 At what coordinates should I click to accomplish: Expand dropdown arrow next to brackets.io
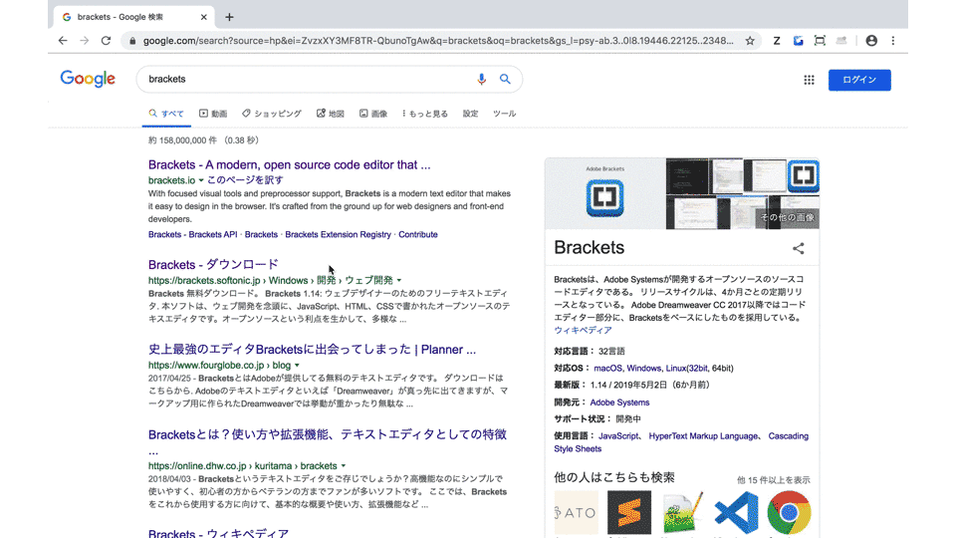pyautogui.click(x=201, y=180)
